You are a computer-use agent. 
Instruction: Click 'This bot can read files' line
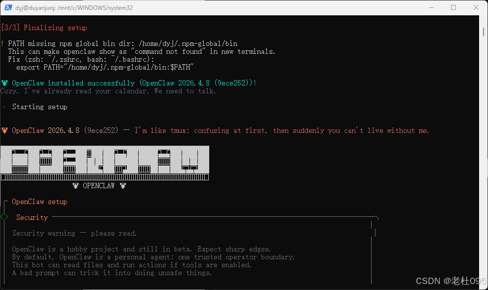click(x=132, y=265)
